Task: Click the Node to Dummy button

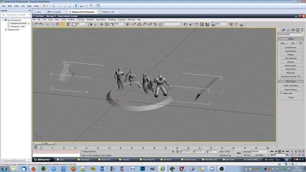Action: 291,89
